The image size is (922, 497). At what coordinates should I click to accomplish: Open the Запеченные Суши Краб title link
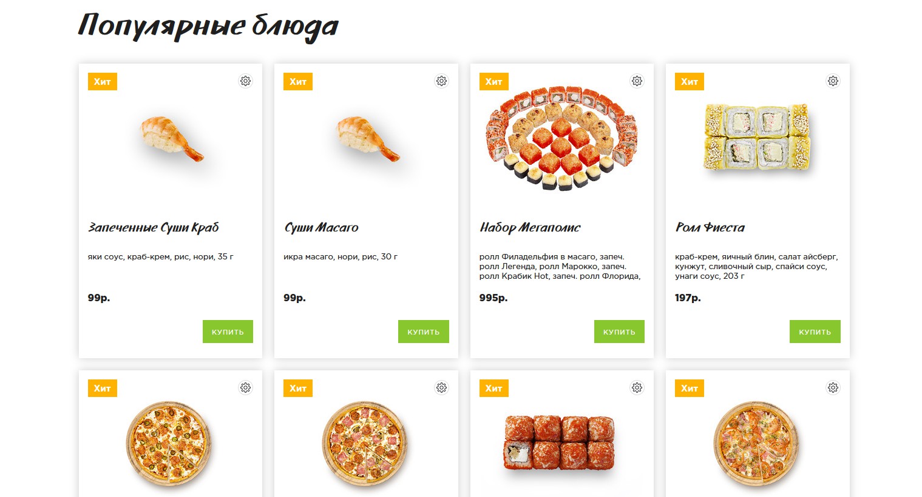(153, 228)
